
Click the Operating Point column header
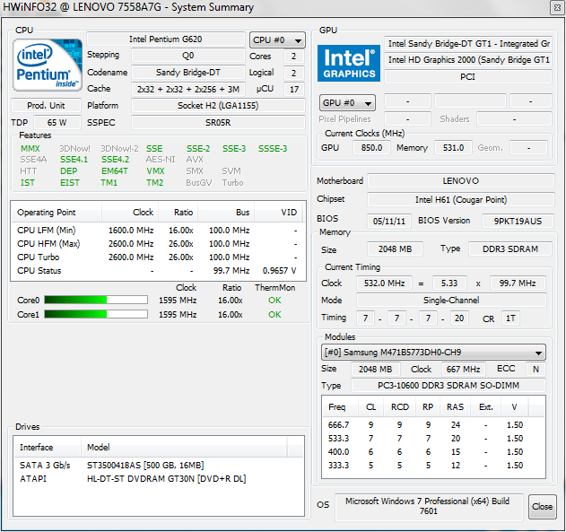47,214
